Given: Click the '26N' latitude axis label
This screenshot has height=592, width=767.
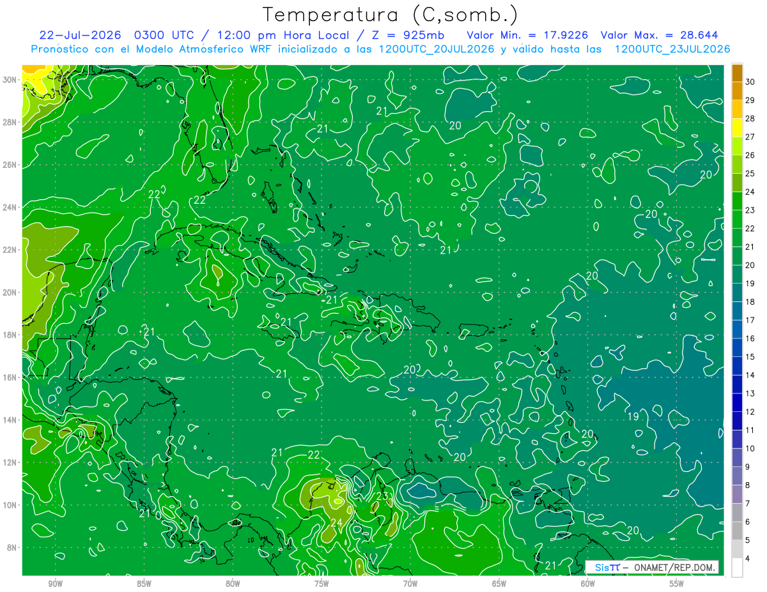Looking at the screenshot, I should click(x=11, y=165).
